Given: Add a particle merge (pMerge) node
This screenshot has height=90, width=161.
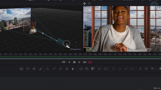Looking at the screenshot, I should [x=146, y=69].
